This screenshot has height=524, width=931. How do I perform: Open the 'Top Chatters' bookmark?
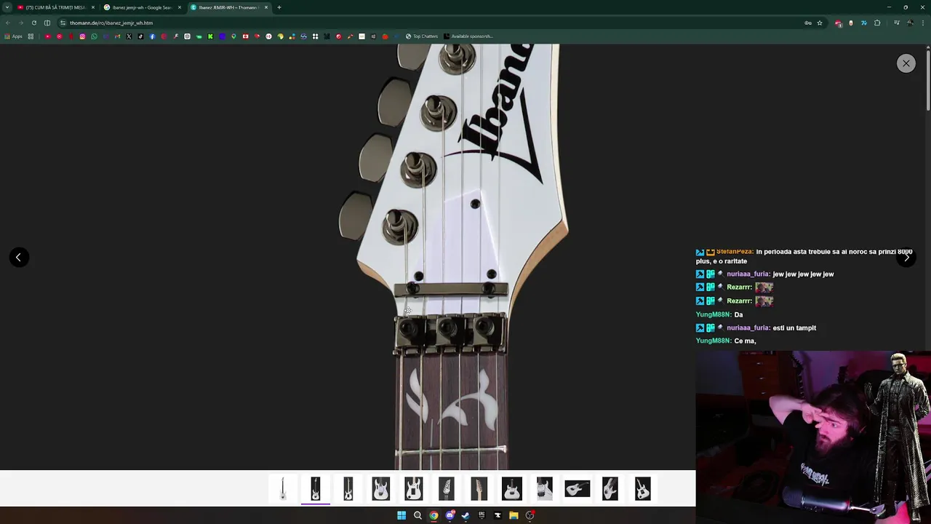422,36
